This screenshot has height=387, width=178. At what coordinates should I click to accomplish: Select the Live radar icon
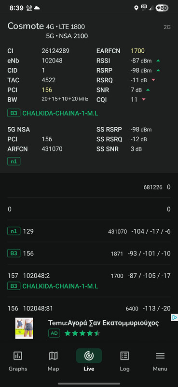[89, 356]
